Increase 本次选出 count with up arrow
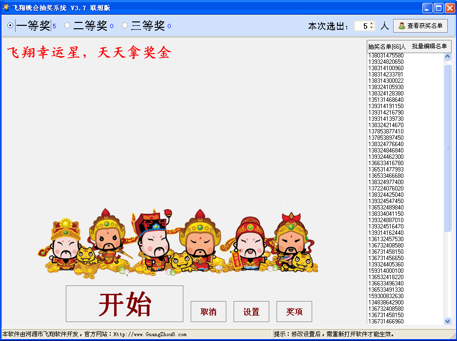The width and height of the screenshot is (457, 341). (x=371, y=24)
